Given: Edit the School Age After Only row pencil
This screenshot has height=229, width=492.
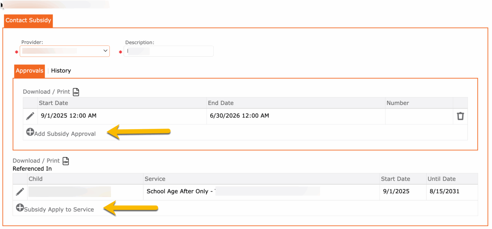Looking at the screenshot, I should (x=20, y=192).
